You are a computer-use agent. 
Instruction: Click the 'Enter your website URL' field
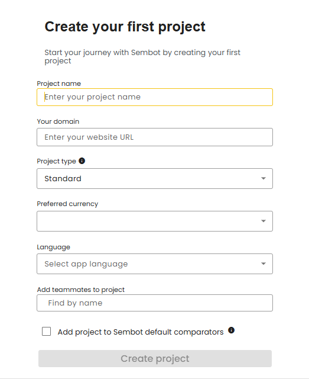coord(155,137)
